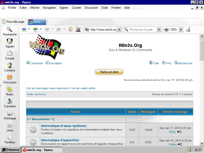The width and height of the screenshot is (204, 153).
Task: Expand the Rewind button dropdown arrow
Action: 29,29
